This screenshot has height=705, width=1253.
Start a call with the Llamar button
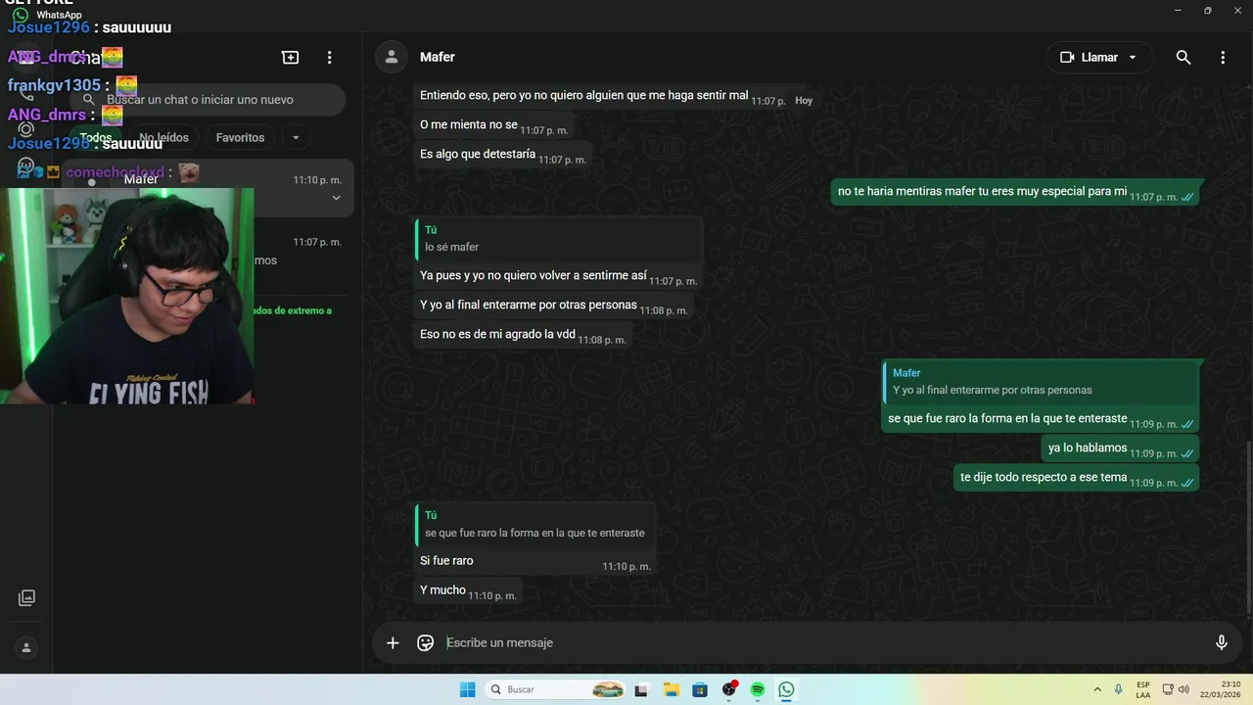click(1099, 57)
